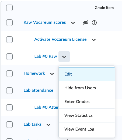
Task: Choose Enter Grades in the menu
Action: (x=87, y=102)
